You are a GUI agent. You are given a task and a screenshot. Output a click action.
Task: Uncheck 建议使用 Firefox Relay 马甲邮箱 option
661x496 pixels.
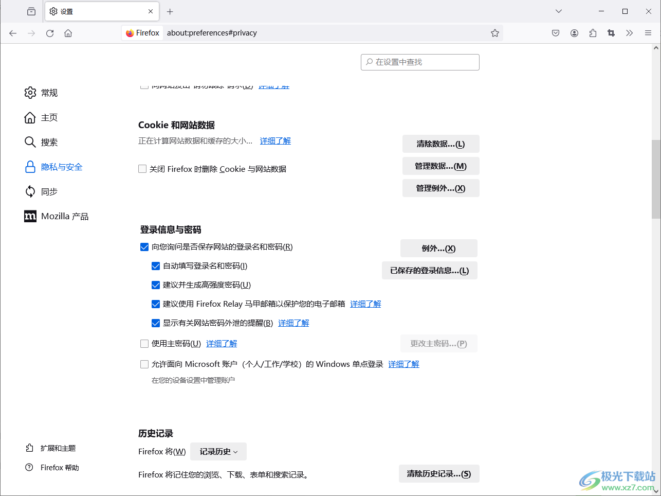click(156, 304)
